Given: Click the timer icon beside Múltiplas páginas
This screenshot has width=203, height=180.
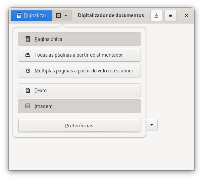Looking at the screenshot, I should pos(28,71).
